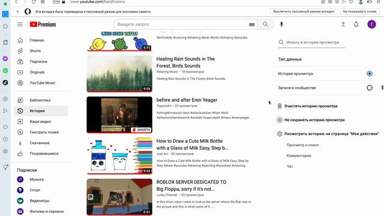Open Lucky Channel channel name

167,195
